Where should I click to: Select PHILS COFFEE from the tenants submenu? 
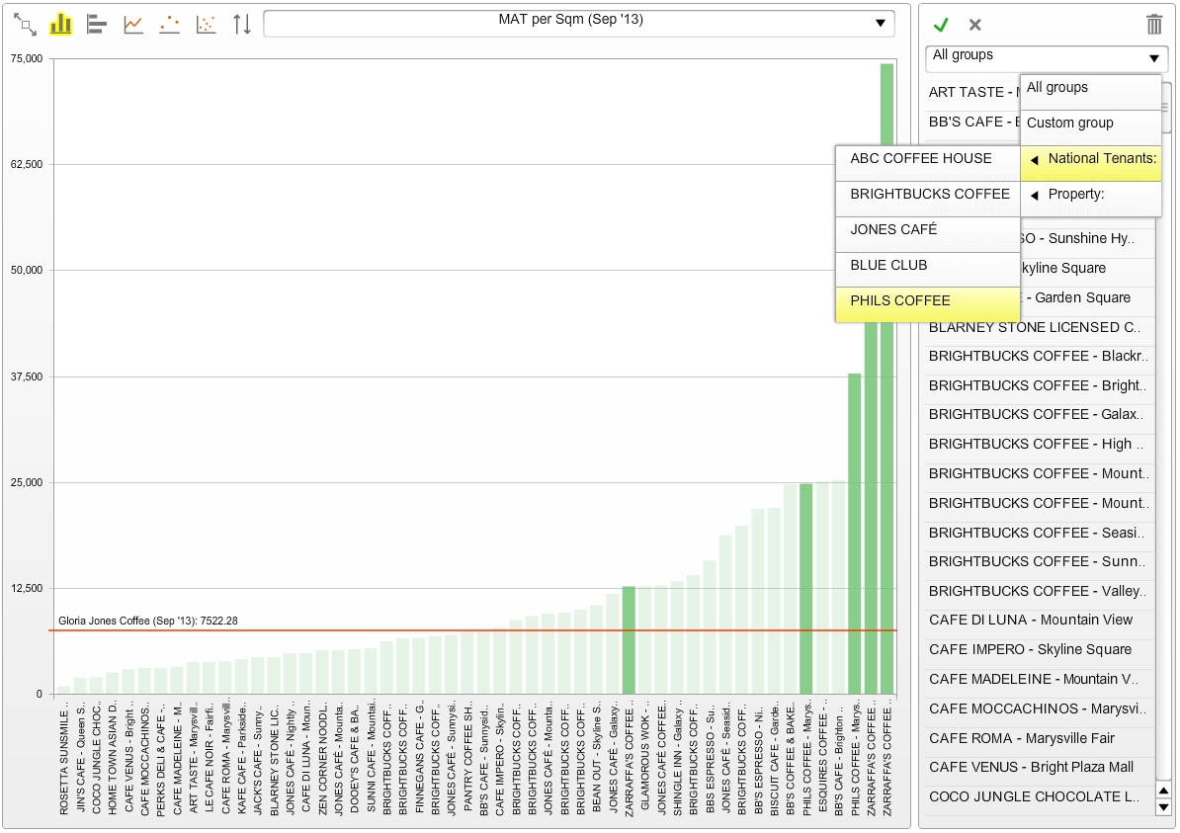click(927, 302)
